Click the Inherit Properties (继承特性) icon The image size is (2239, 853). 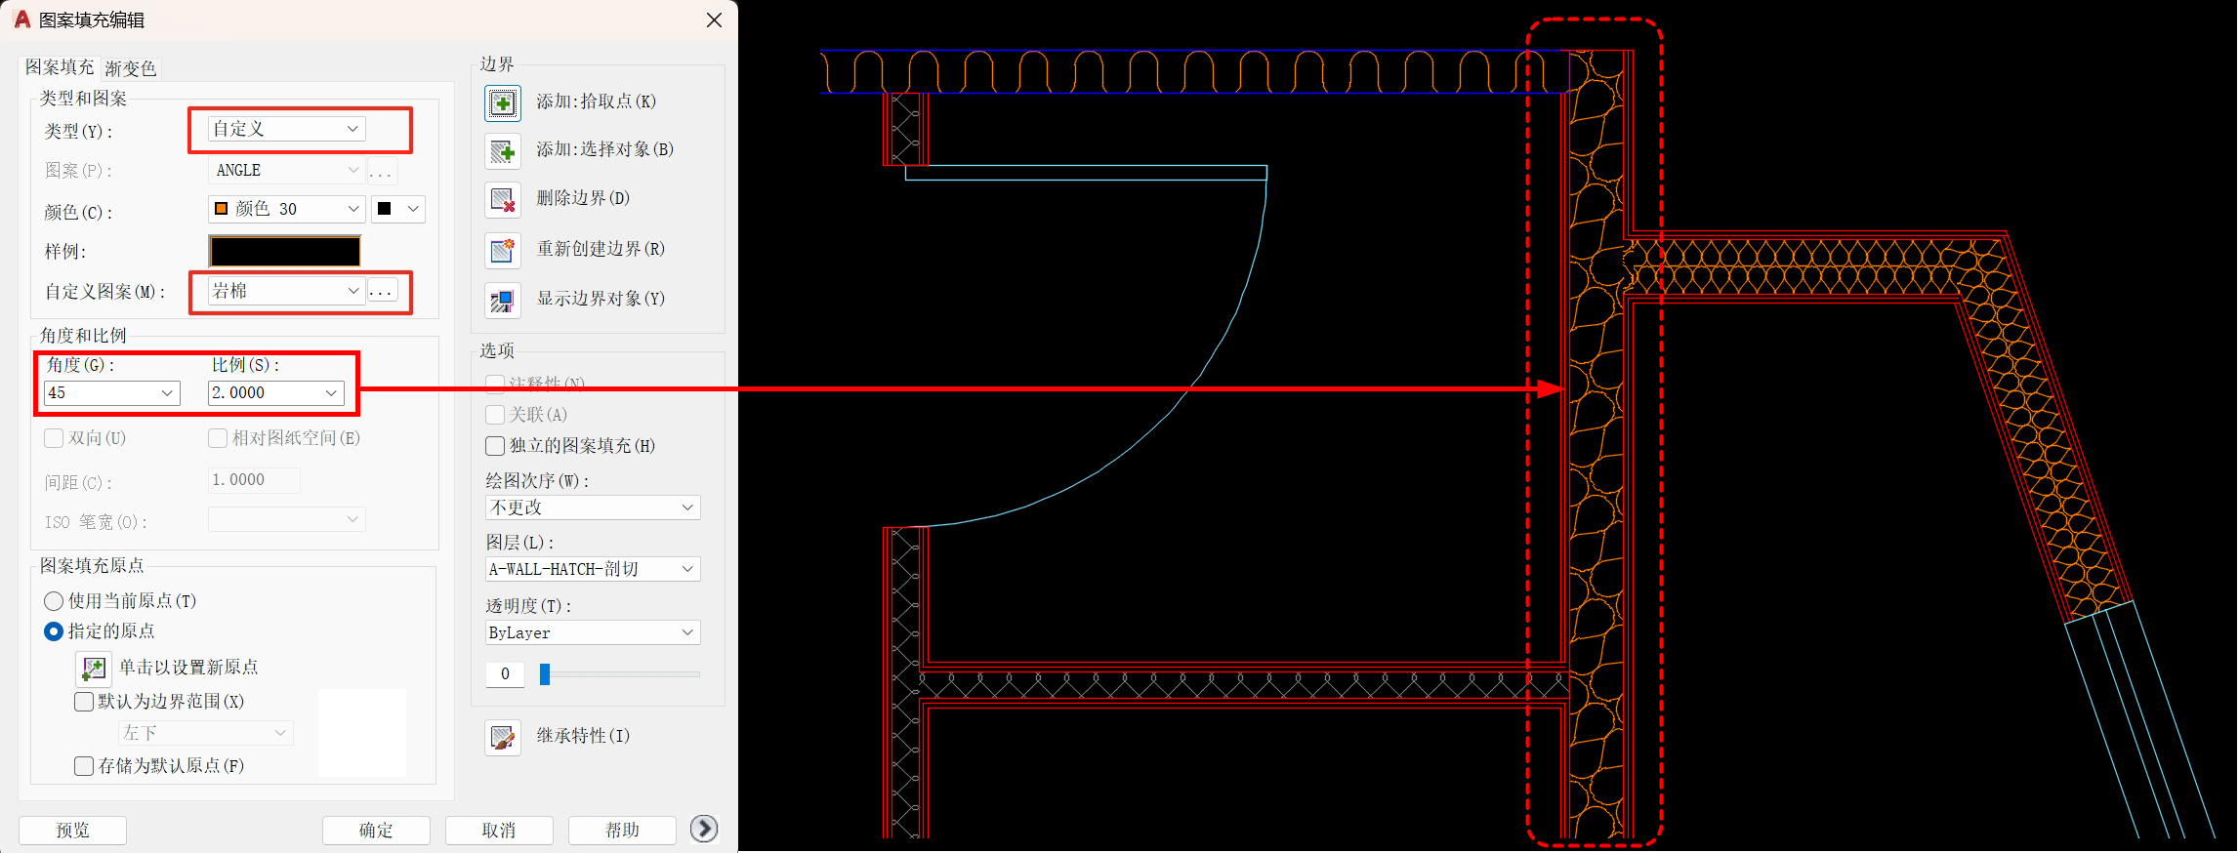pyautogui.click(x=502, y=737)
